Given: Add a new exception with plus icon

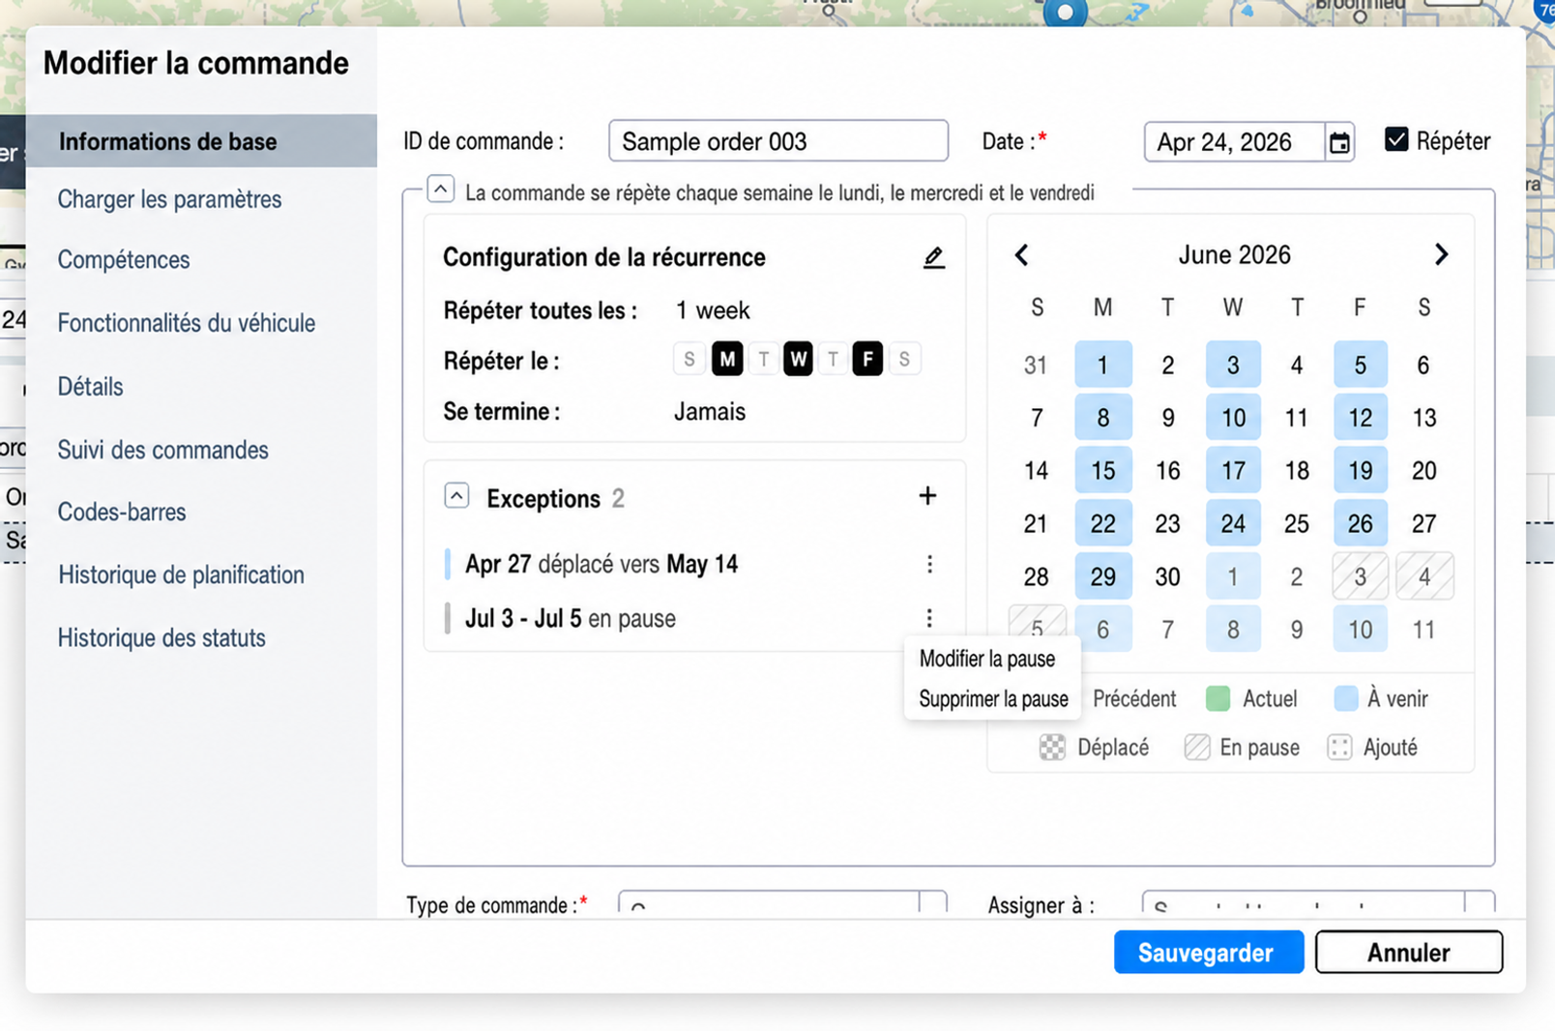Looking at the screenshot, I should pyautogui.click(x=927, y=496).
